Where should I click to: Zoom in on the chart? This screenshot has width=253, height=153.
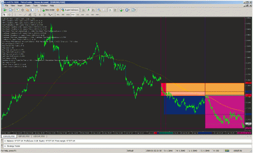(99, 10)
